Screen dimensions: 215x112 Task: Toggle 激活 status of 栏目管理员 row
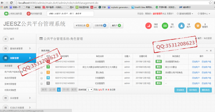pos(159,83)
